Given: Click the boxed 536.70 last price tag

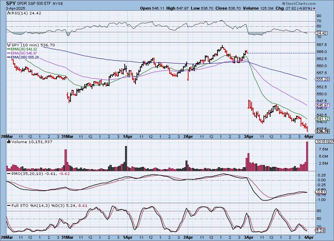Looking at the screenshot, I should click(322, 131).
